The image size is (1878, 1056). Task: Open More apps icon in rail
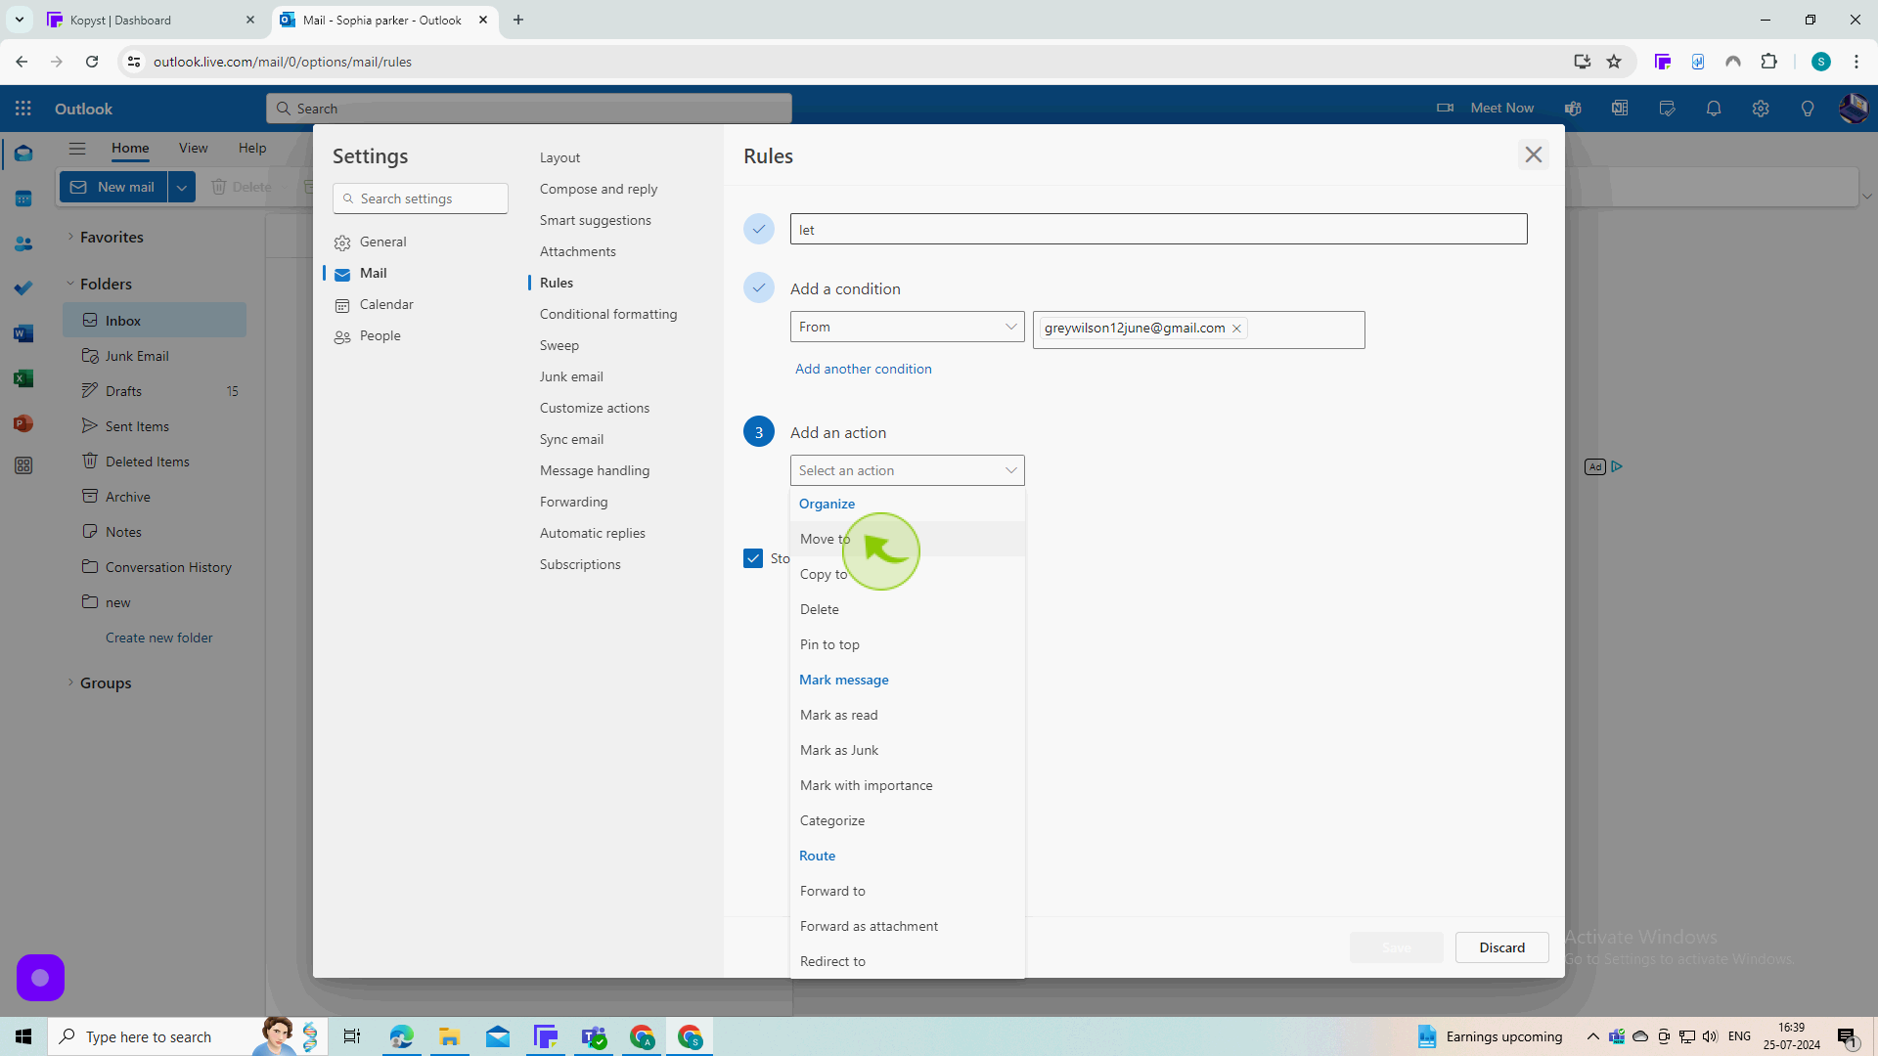[x=23, y=466]
